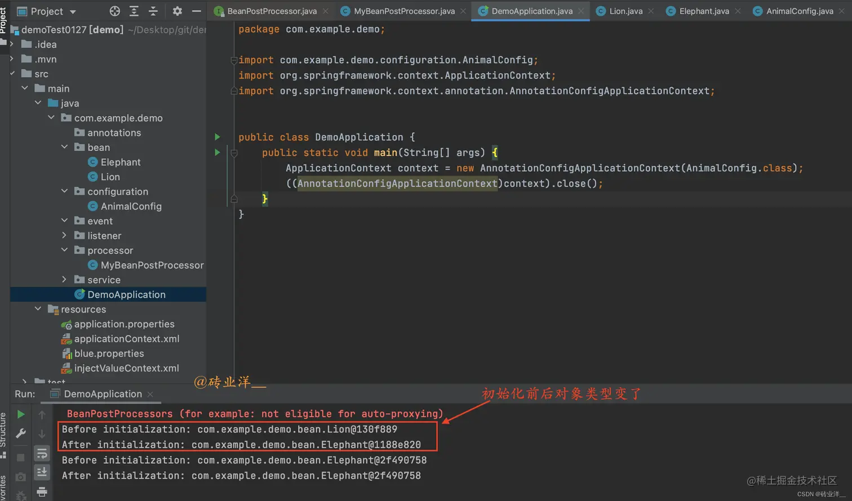Navigate down the stack trace arrow
The width and height of the screenshot is (852, 501).
pyautogui.click(x=42, y=434)
